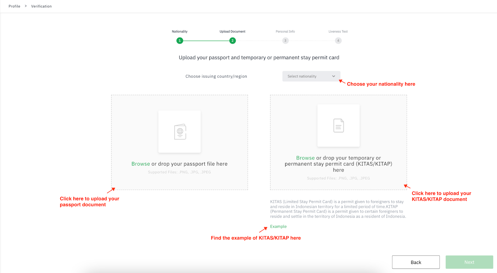Viewport: 497px width, 273px height.
Task: Click step 4 Liveness Test circle
Action: pyautogui.click(x=338, y=41)
